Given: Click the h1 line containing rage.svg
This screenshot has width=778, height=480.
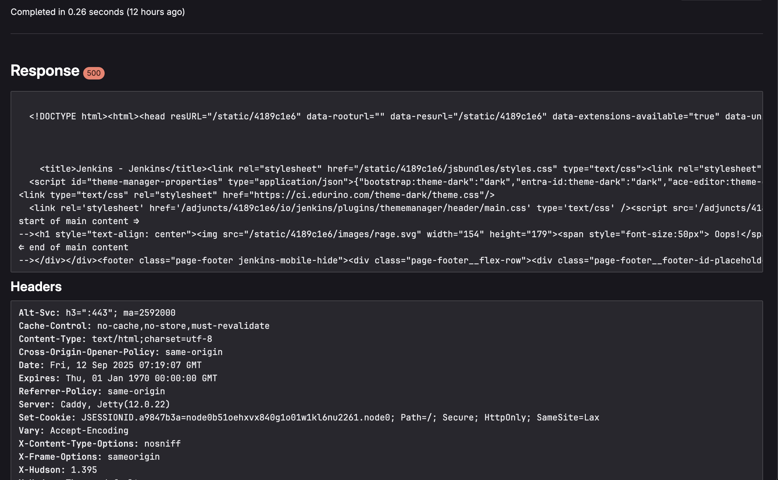Looking at the screenshot, I should [391, 234].
